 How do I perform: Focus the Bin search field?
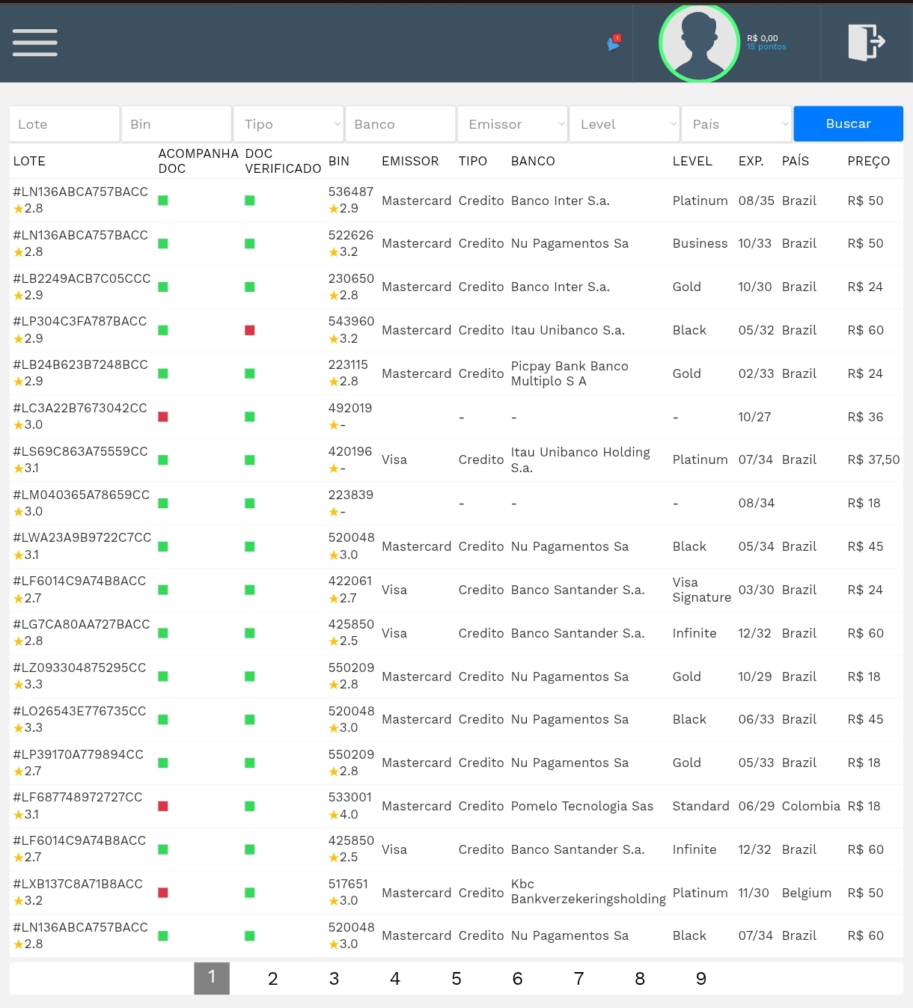coord(177,124)
